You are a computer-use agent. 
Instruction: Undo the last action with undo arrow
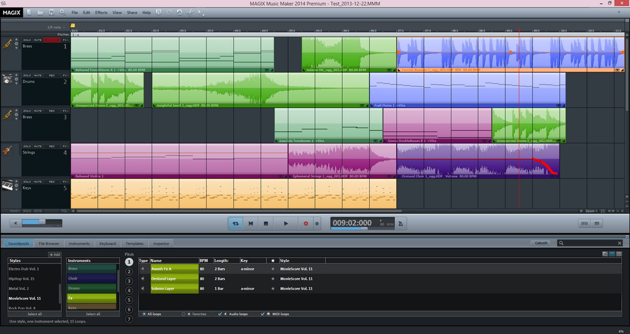point(180,13)
